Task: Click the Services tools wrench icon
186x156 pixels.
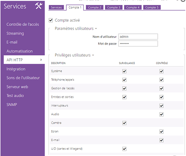Action: 39,6
